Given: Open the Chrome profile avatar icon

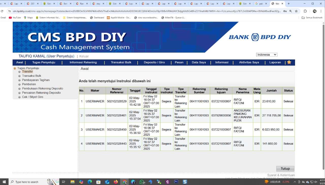Looking at the screenshot, I should [x=315, y=11].
